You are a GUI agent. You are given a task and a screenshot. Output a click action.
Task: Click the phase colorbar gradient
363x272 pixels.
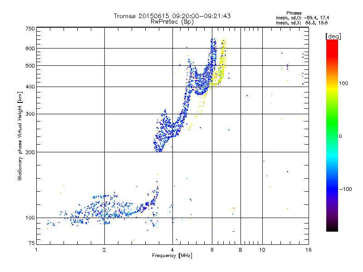[x=332, y=135]
